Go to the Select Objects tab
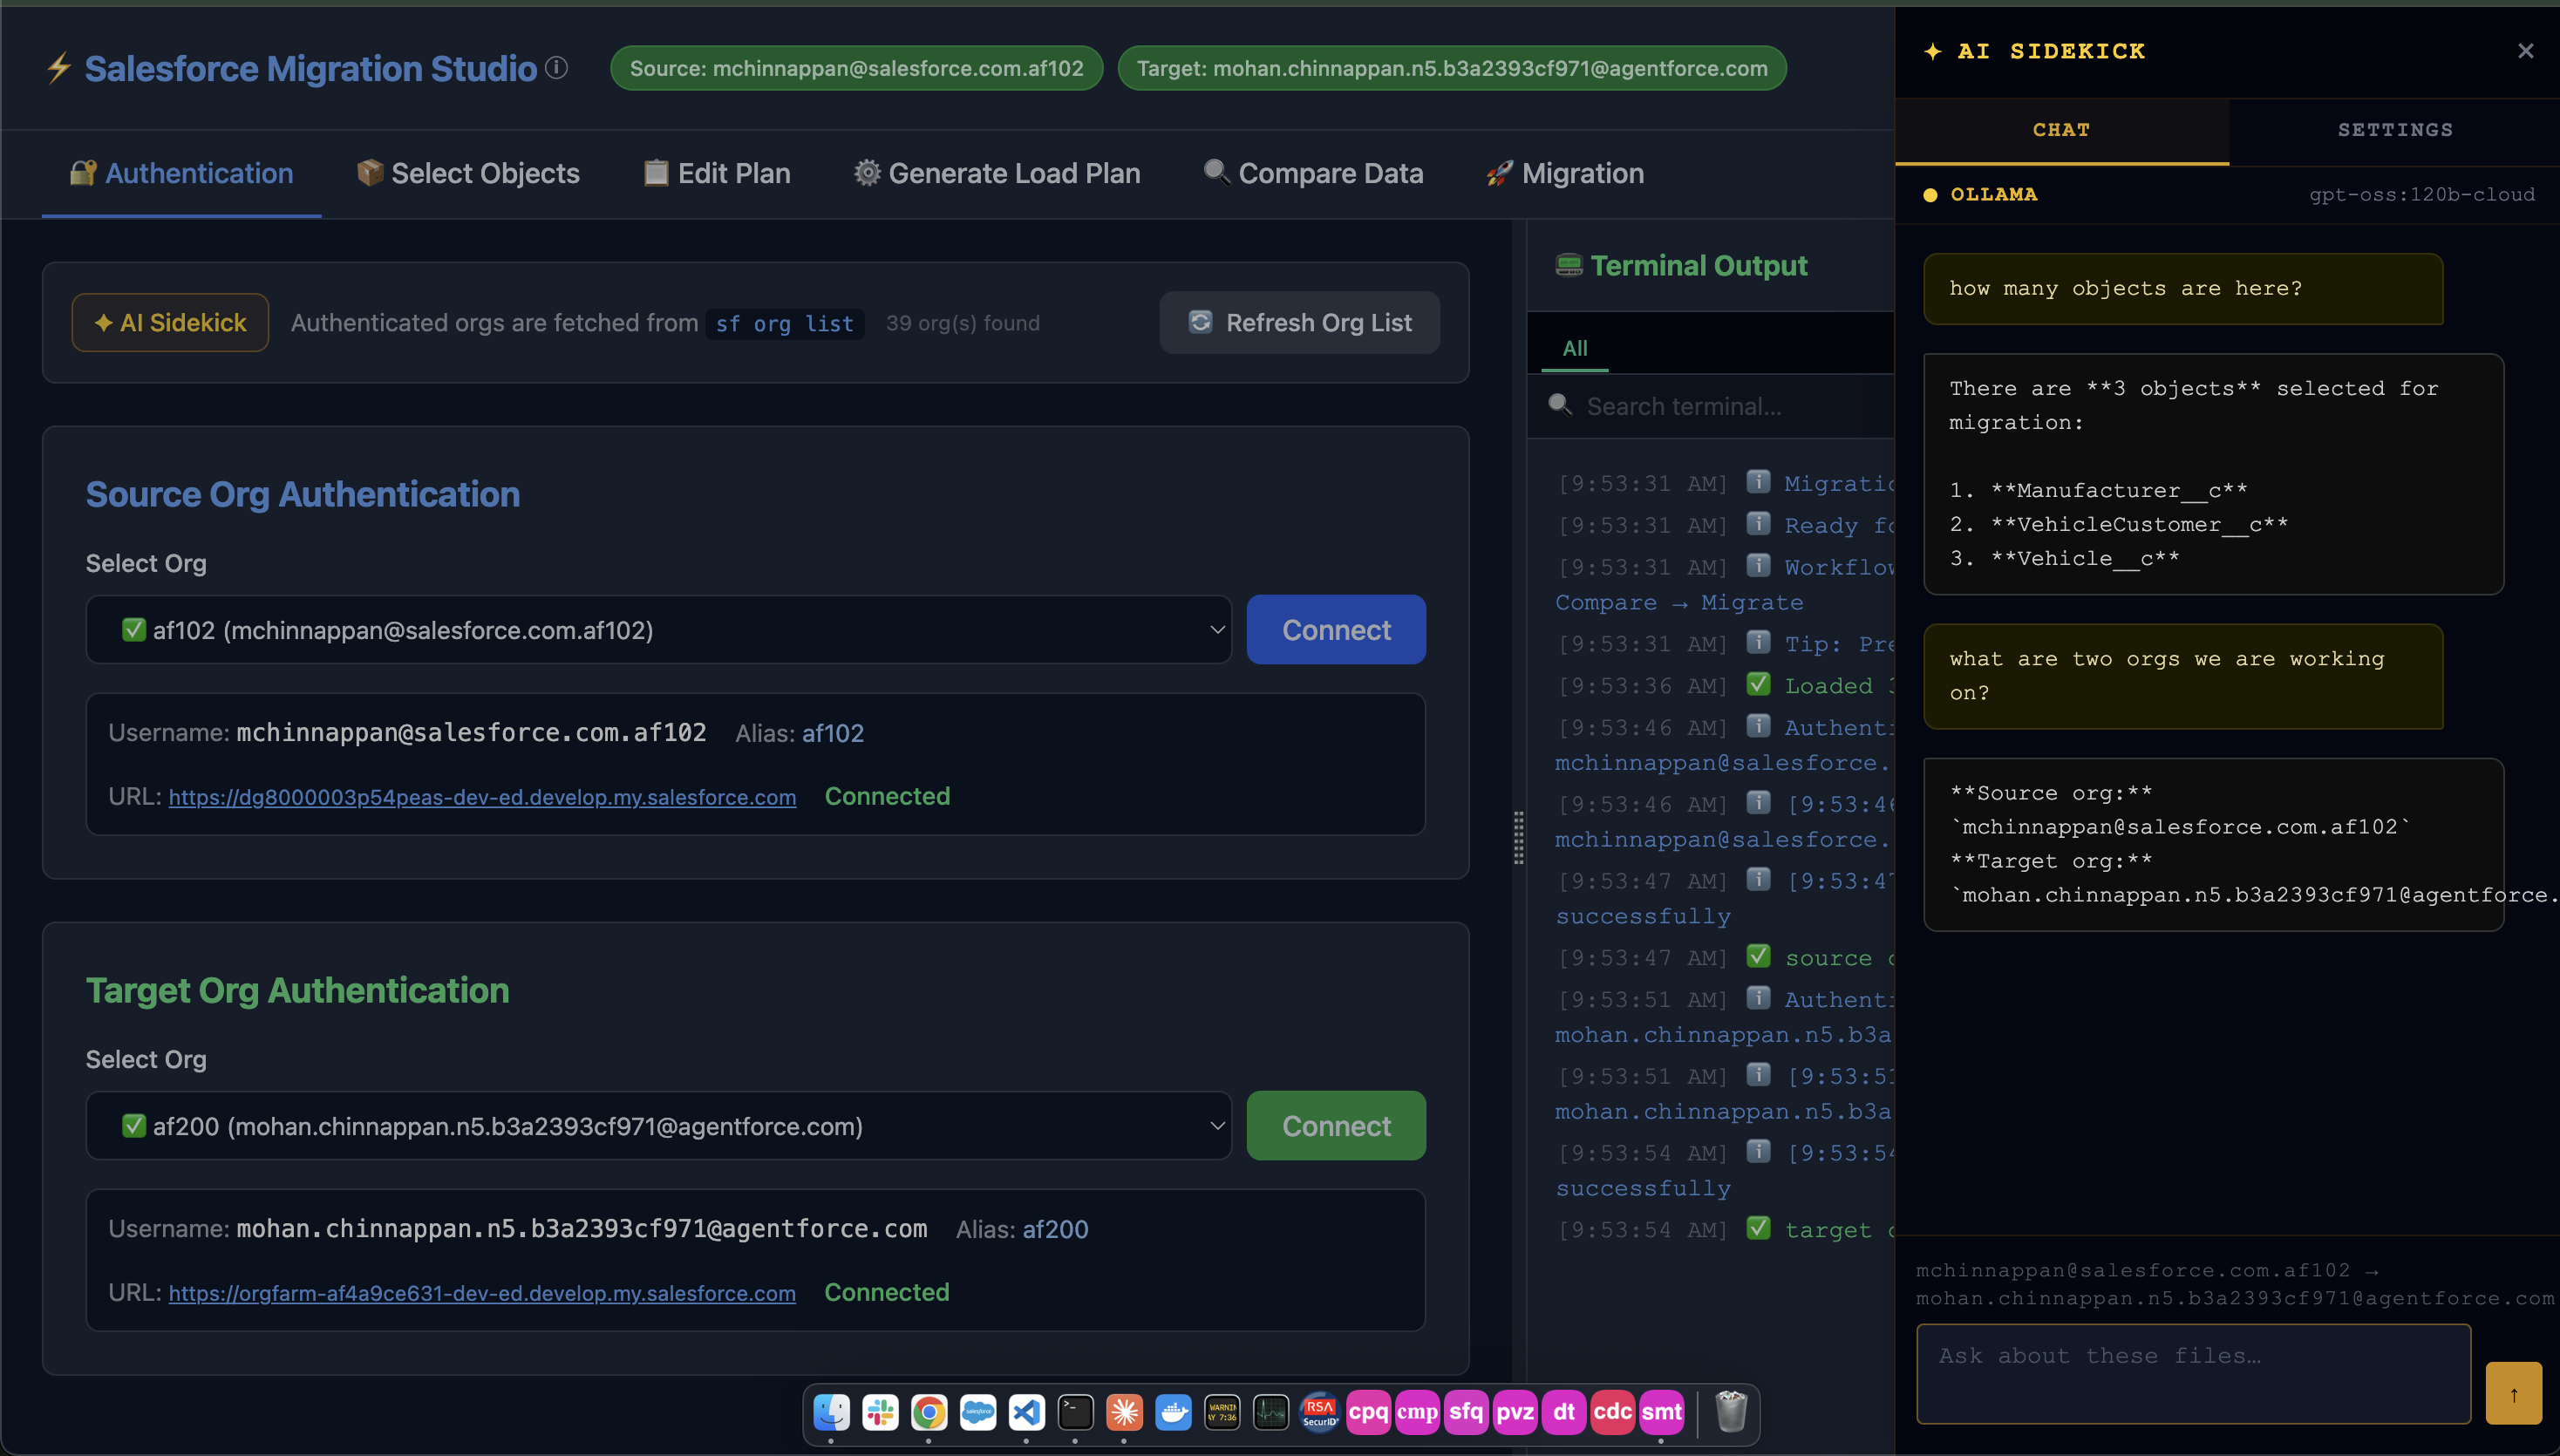The width and height of the screenshot is (2560, 1456). (468, 173)
